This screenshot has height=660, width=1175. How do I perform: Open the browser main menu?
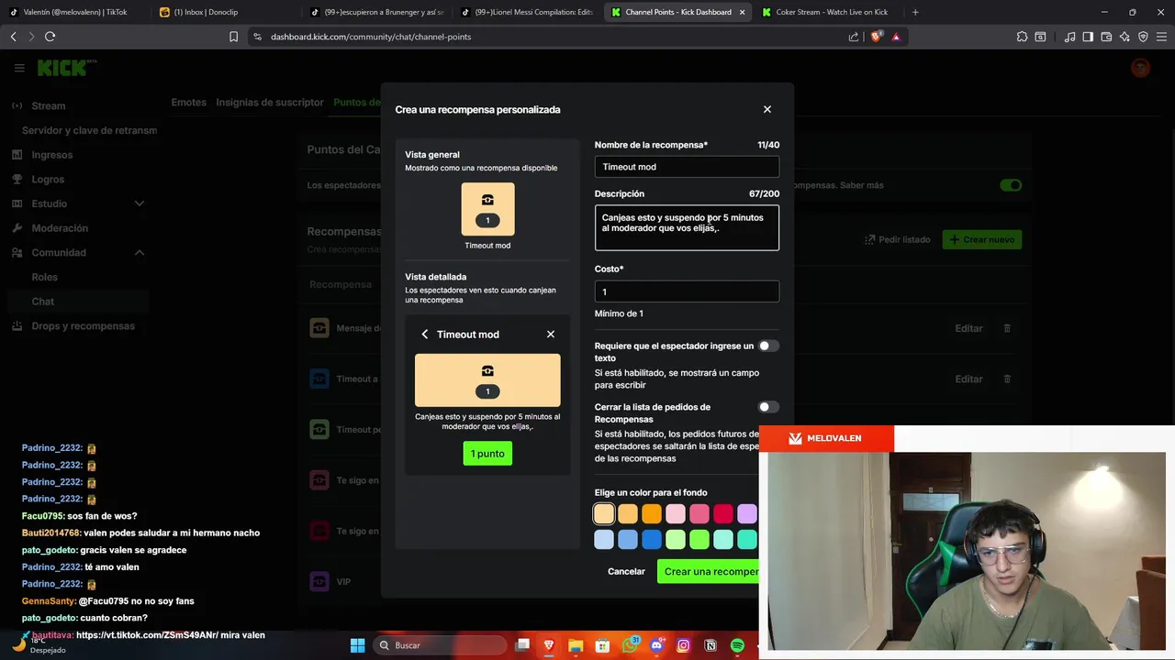tap(1161, 37)
